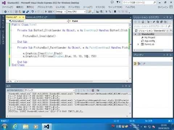Open the Build menu
Screen dimensions: 174x130
[x=60, y=7]
